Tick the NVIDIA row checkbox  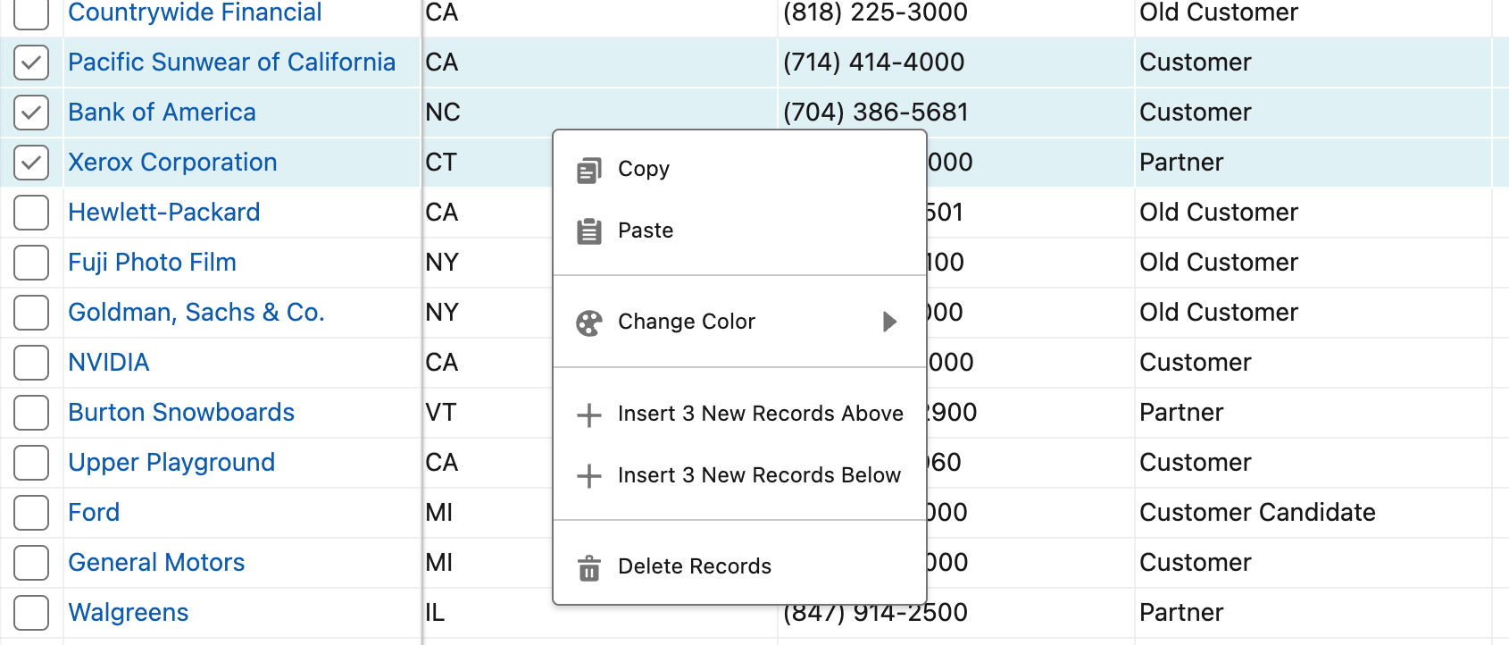[x=31, y=363]
